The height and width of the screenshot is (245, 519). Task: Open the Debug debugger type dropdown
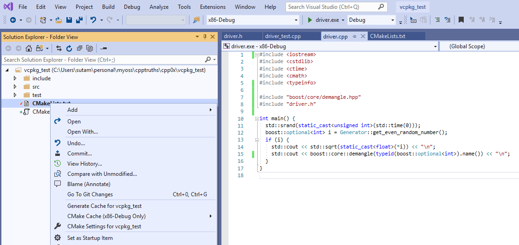tap(371, 20)
